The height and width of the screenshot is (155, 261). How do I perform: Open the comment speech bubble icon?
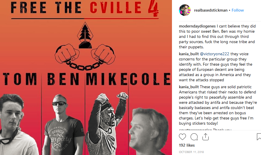pyautogui.click(x=194, y=137)
